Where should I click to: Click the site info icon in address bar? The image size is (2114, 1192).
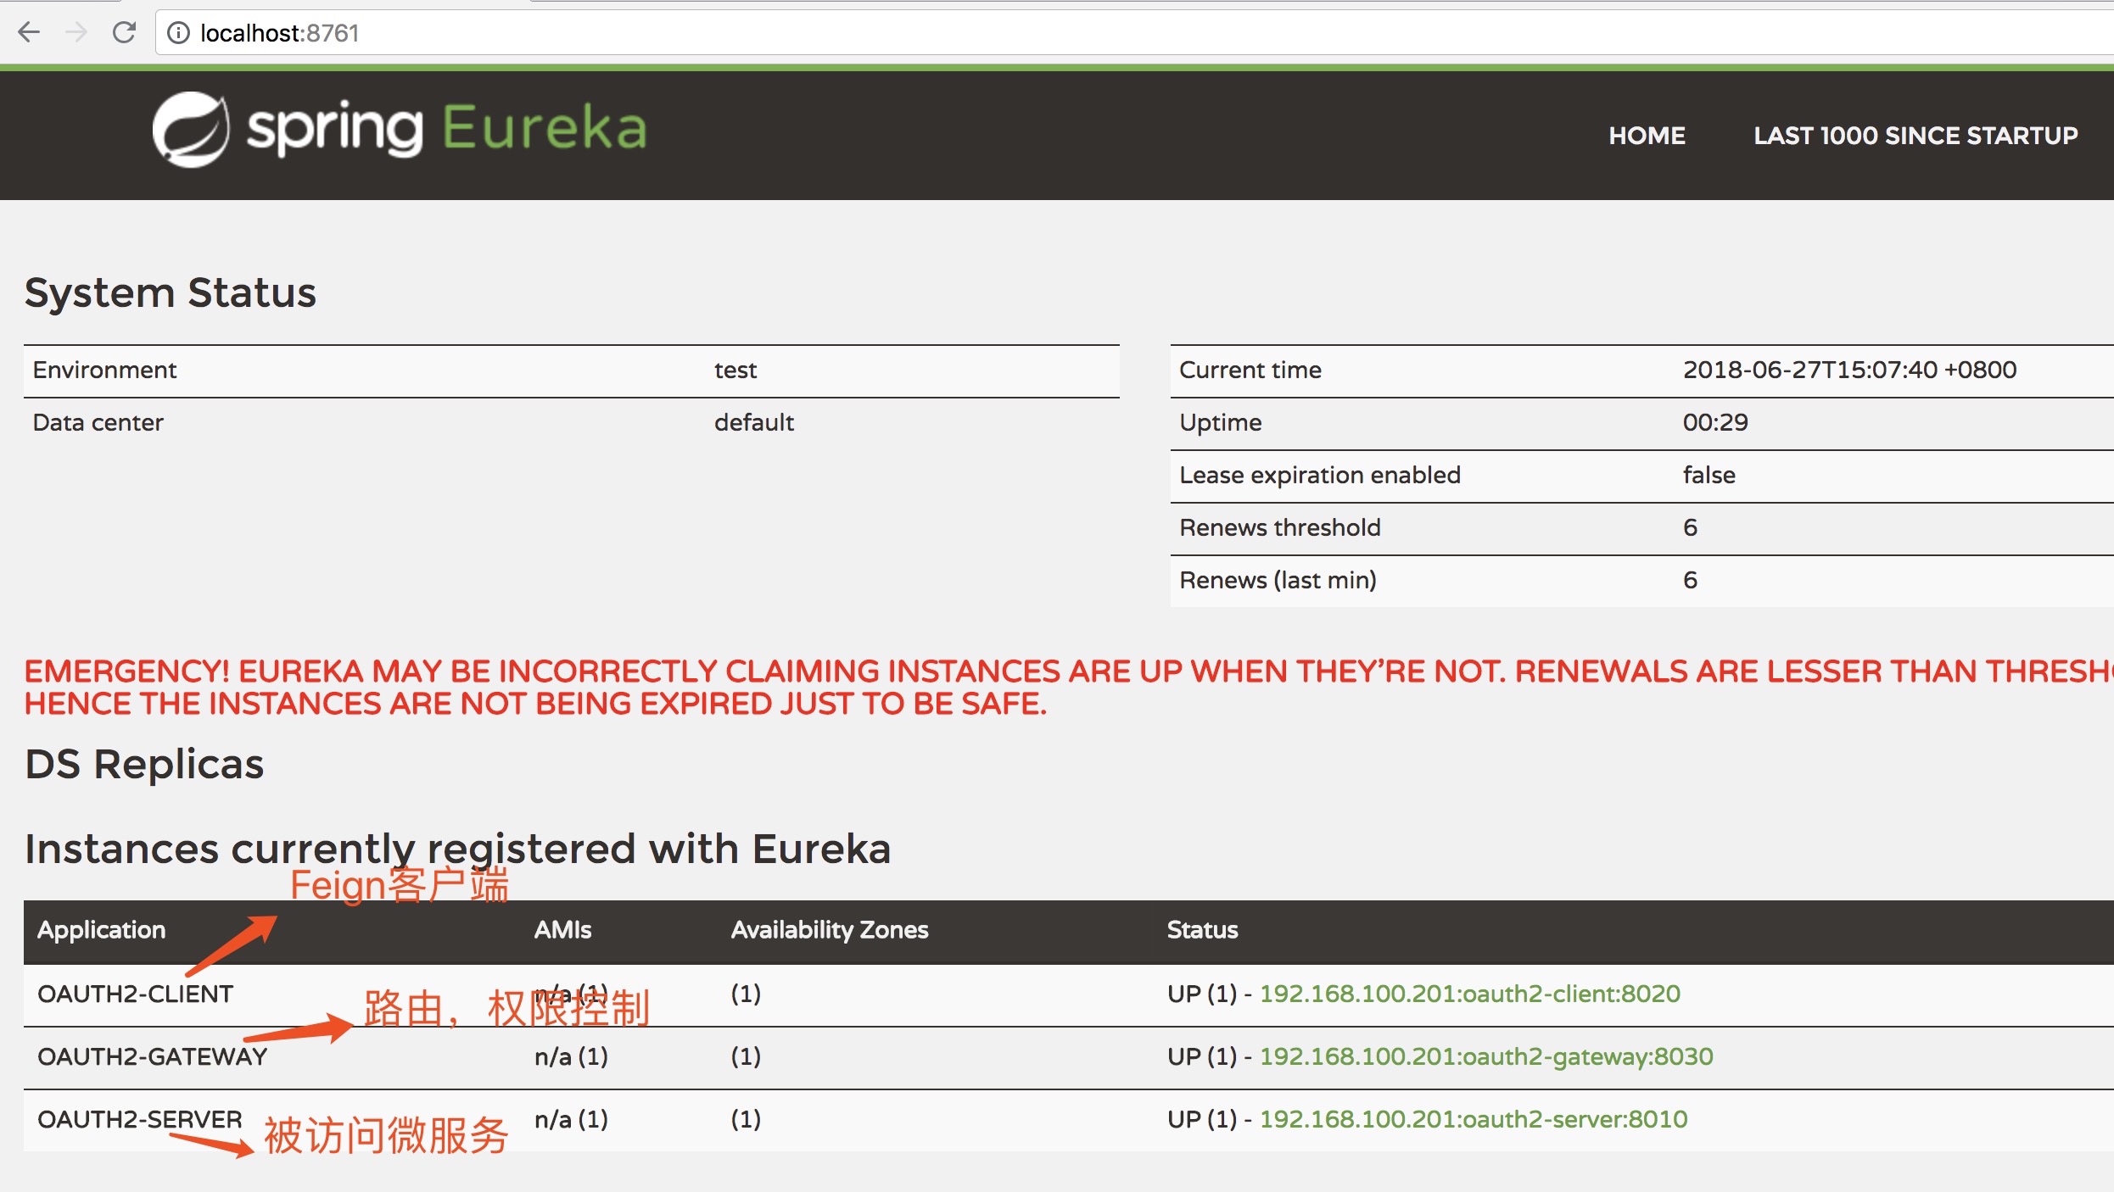(x=177, y=32)
